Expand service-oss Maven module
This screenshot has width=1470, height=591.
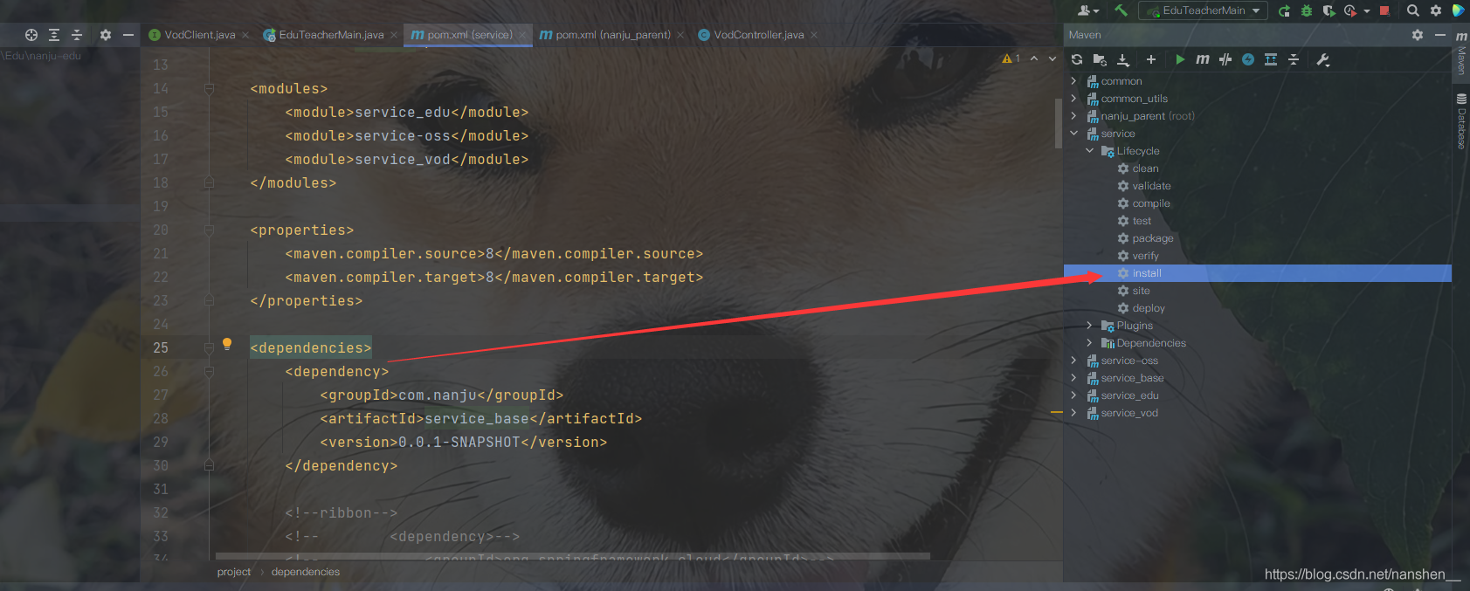(1074, 361)
